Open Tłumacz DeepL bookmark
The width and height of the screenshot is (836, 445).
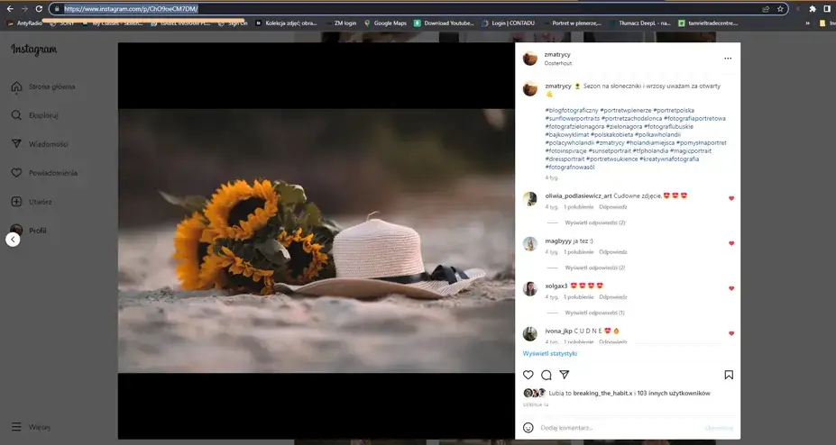[x=639, y=23]
